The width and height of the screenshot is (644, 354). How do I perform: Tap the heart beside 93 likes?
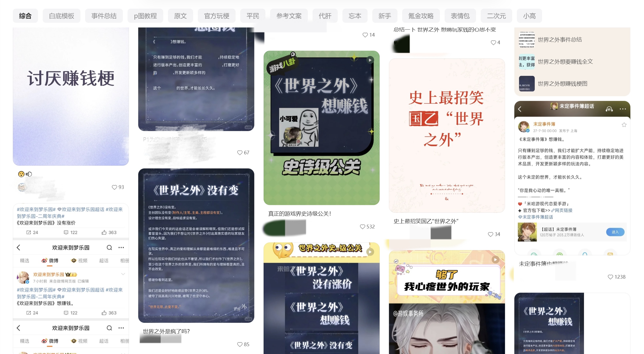[114, 187]
